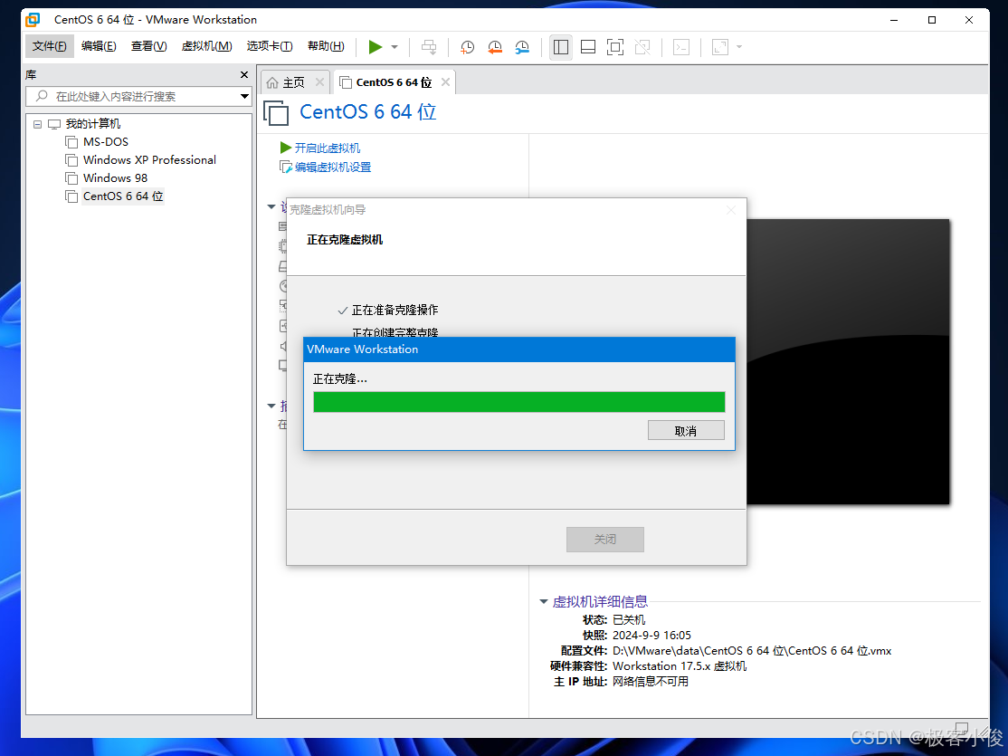Screen dimensions: 1008x756
Task: Click Workstation 17.5.x 虚拟机 compatibility text
Action: 679,666
